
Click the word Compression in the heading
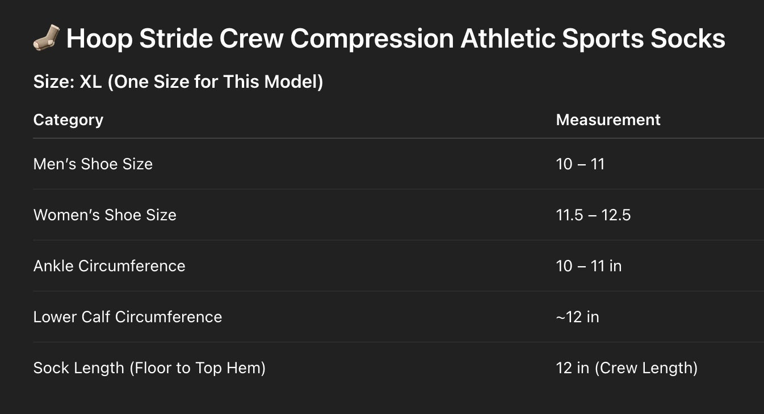click(x=372, y=39)
